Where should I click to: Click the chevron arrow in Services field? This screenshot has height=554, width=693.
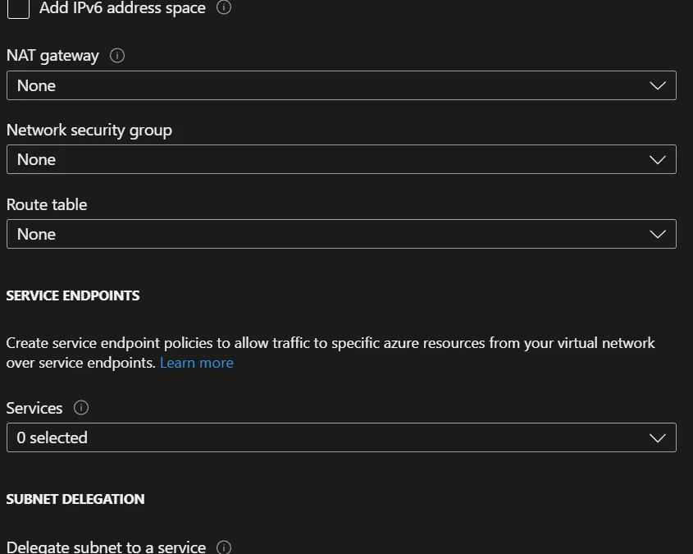(658, 437)
